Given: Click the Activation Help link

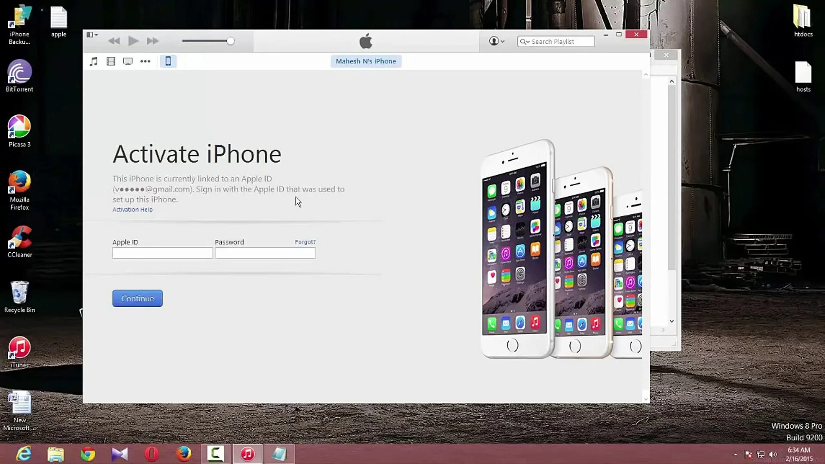Looking at the screenshot, I should [132, 209].
